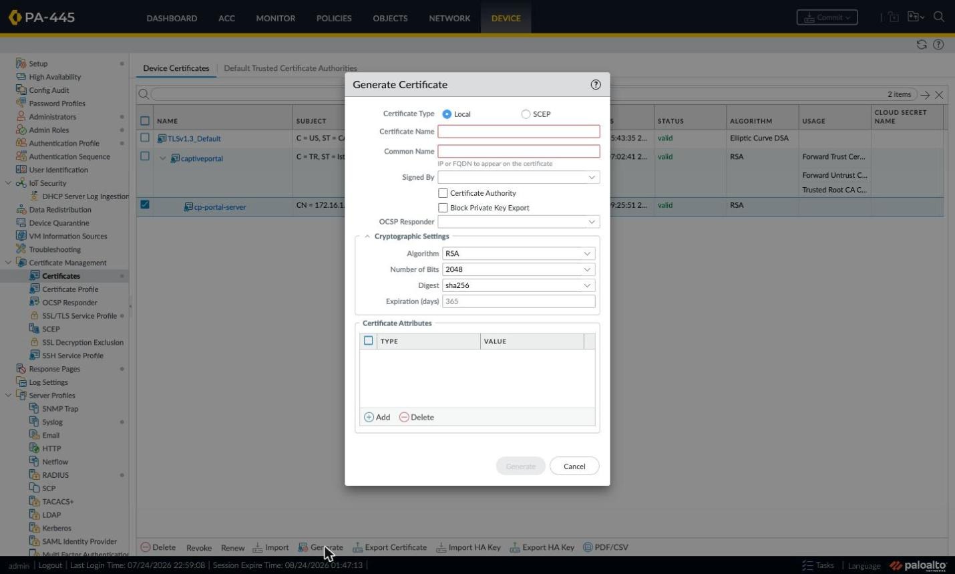Collapse Server Profiles tree node
This screenshot has width=955, height=574.
tap(8, 396)
